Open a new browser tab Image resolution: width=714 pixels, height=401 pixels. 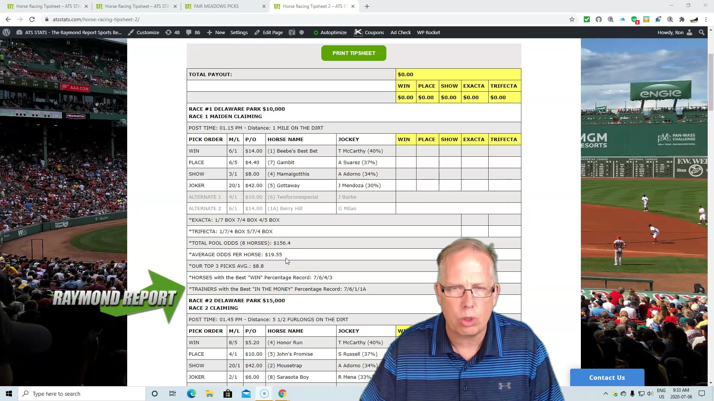pos(367,6)
